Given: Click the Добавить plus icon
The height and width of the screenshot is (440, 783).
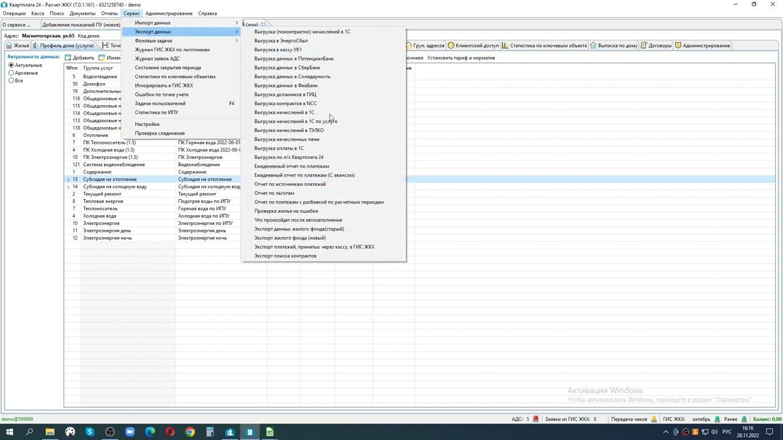Looking at the screenshot, I should tap(69, 58).
